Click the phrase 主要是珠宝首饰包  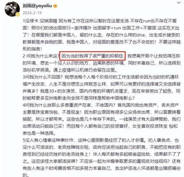tap(40, 112)
